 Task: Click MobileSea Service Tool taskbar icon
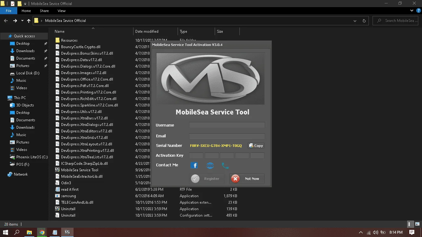[x=67, y=232]
